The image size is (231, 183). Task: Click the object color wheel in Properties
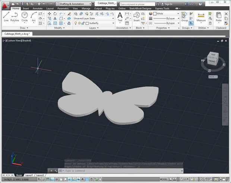(x=151, y=14)
